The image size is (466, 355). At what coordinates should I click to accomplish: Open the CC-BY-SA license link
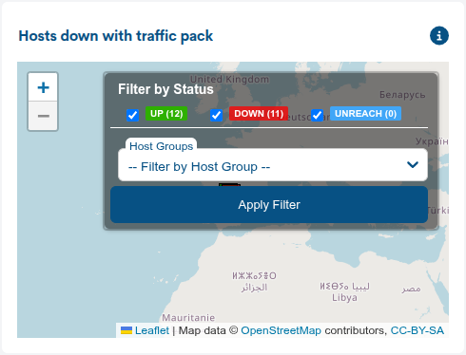click(417, 330)
